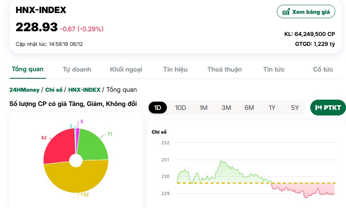Go to the Tin tức tab
This screenshot has height=208, width=346.
pos(274,70)
